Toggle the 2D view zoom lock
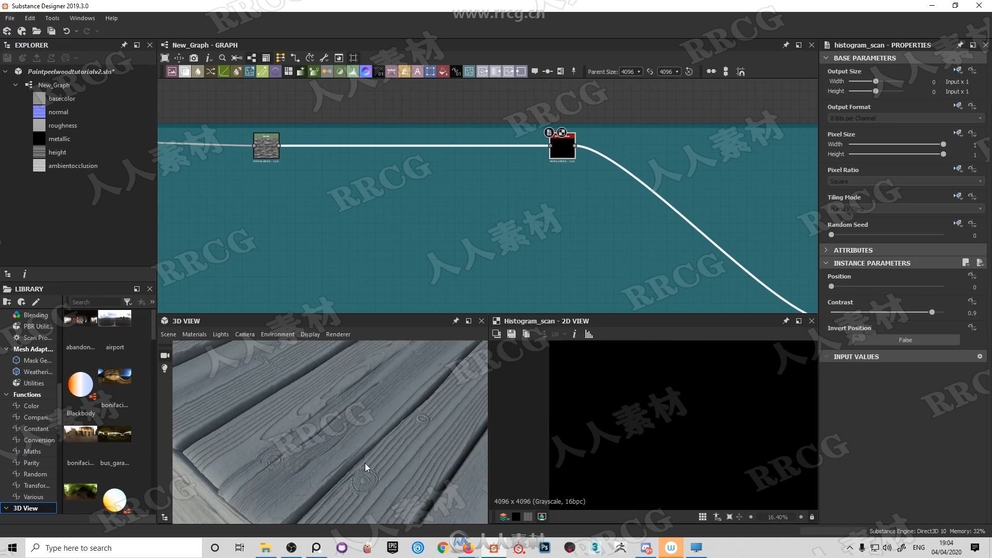992x558 pixels. [x=812, y=517]
